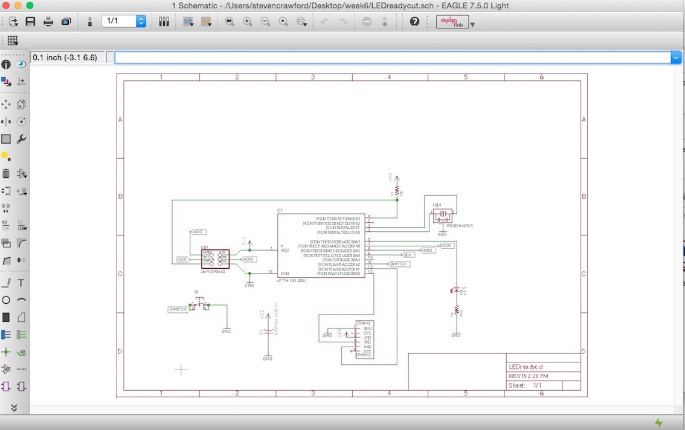Click in the command line input field
This screenshot has width=685, height=430.
(x=393, y=57)
